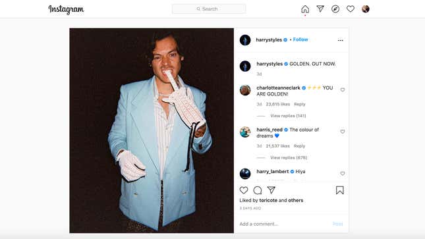
Task: Save post with bookmark icon
Action: click(x=339, y=190)
